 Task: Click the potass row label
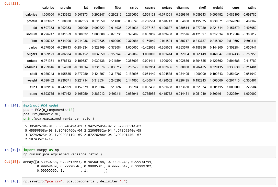32,61
